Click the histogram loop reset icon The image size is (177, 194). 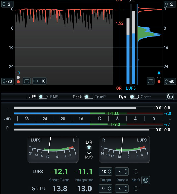pyautogui.click(x=151, y=81)
